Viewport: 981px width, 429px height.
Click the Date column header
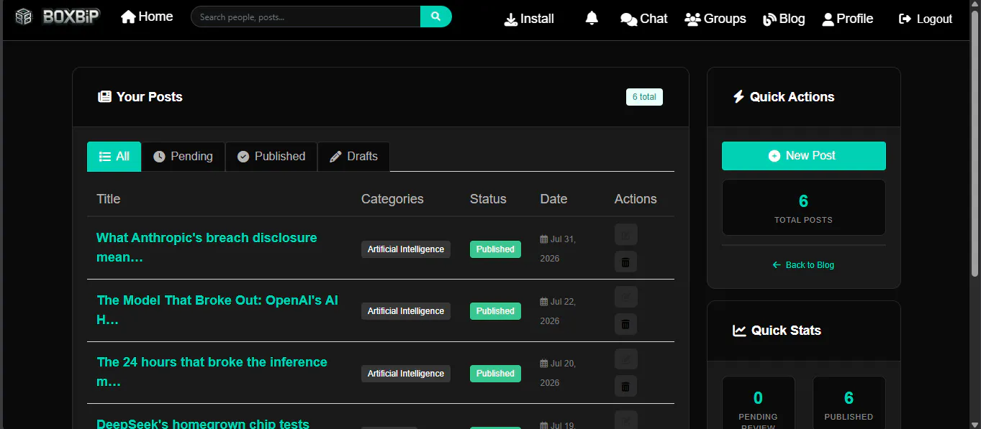click(x=553, y=199)
